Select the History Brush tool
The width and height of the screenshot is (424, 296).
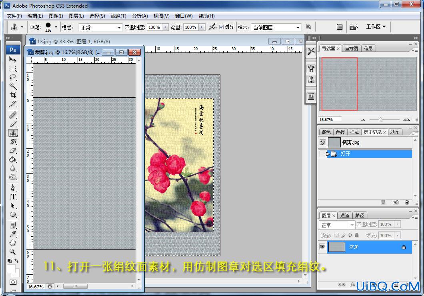coord(13,142)
